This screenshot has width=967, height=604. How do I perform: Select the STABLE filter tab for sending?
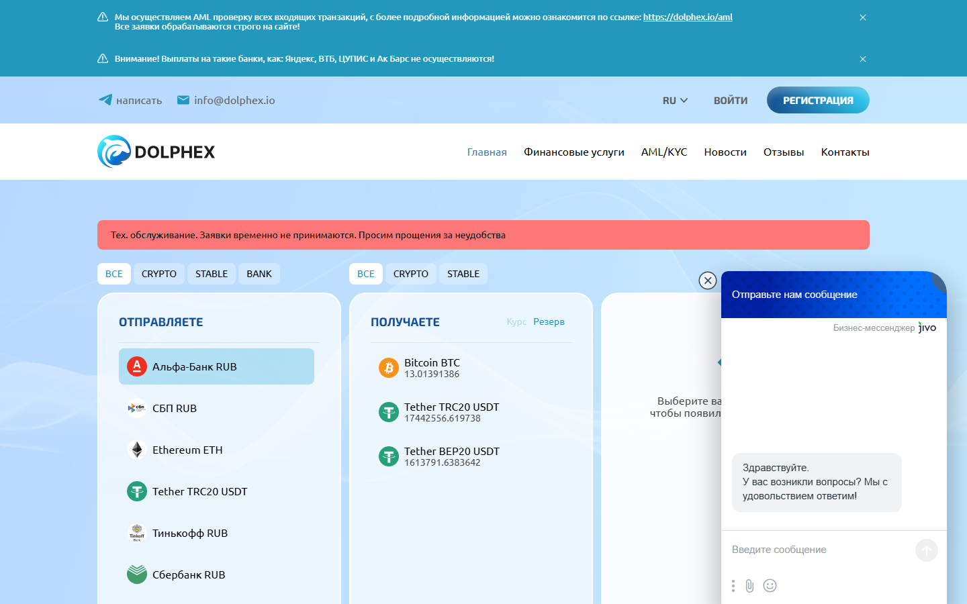(x=212, y=274)
